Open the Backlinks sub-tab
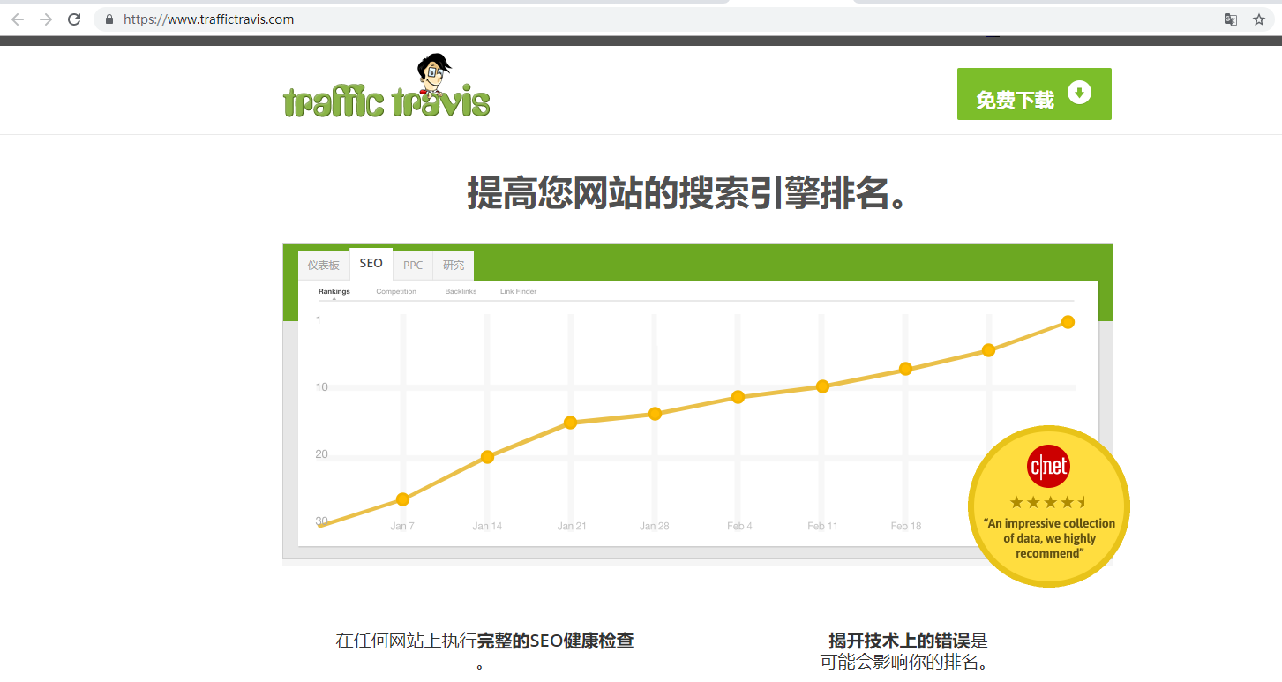The image size is (1282, 682). (x=461, y=291)
